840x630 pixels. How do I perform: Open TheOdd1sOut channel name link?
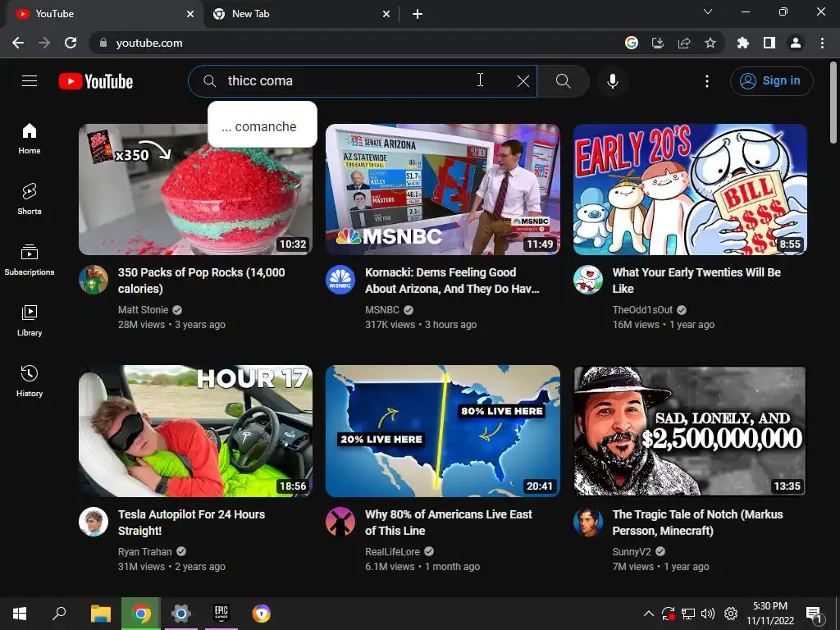pyautogui.click(x=642, y=309)
